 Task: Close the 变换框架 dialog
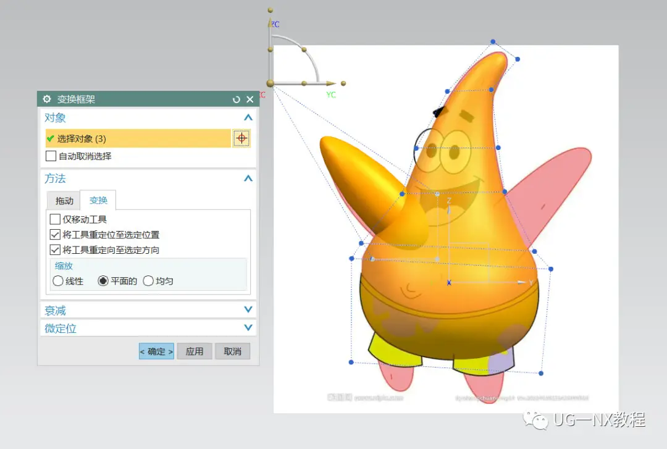click(250, 99)
